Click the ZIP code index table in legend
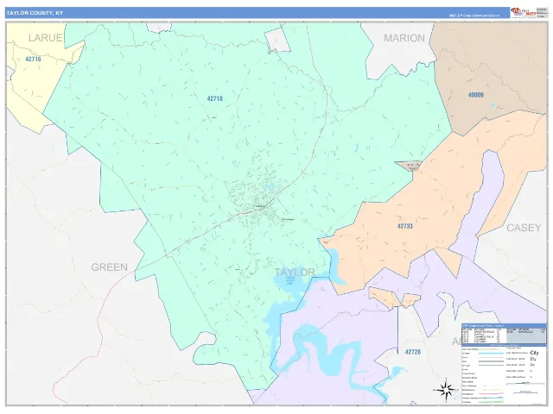 coord(504,334)
